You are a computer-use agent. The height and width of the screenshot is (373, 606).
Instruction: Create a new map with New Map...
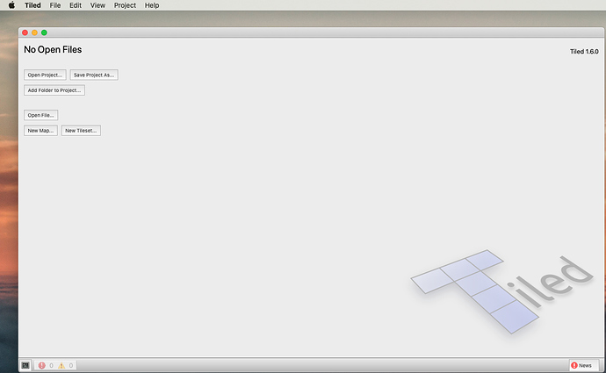pyautogui.click(x=40, y=131)
